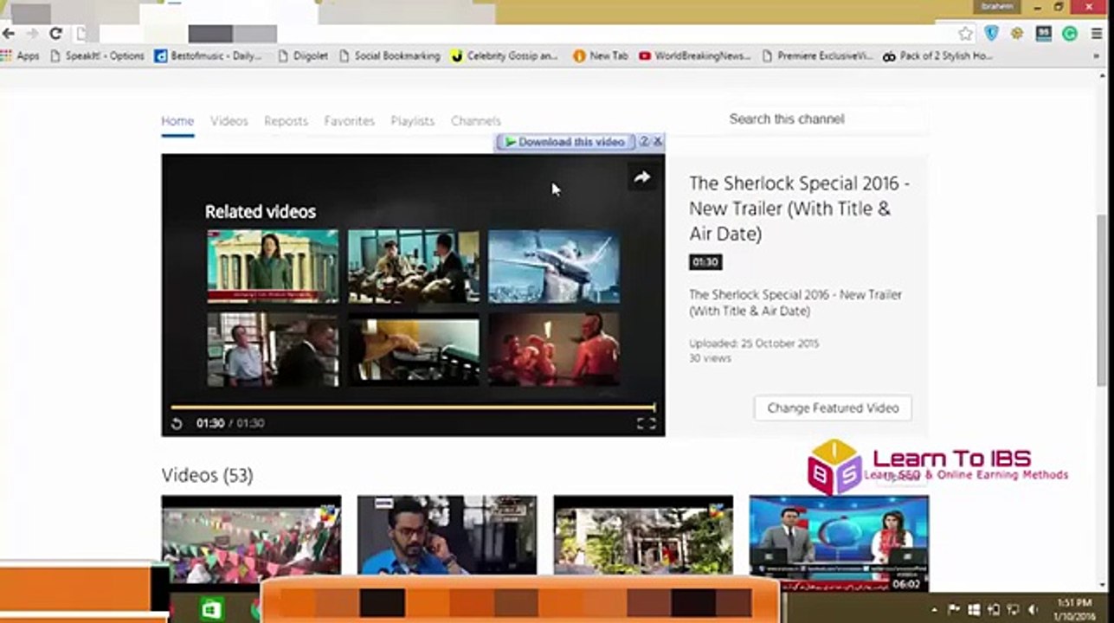Screen dimensions: 1114x623
Task: Click the 01:30 duration badge
Action: (705, 262)
